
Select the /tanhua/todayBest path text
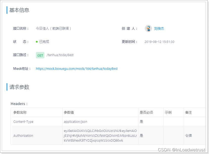pyautogui.click(x=60, y=55)
